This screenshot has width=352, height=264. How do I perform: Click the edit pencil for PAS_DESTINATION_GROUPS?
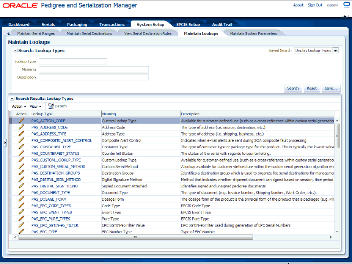coord(21,173)
